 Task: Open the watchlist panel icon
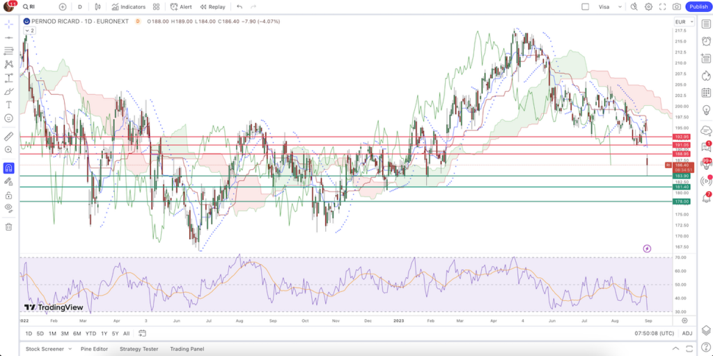tap(705, 24)
